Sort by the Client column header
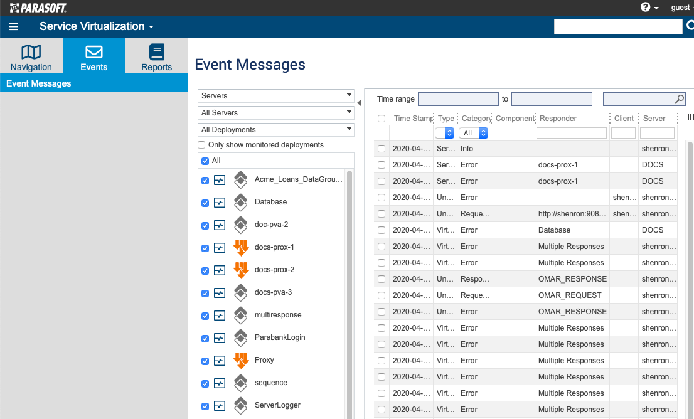694x419 pixels. (x=624, y=118)
